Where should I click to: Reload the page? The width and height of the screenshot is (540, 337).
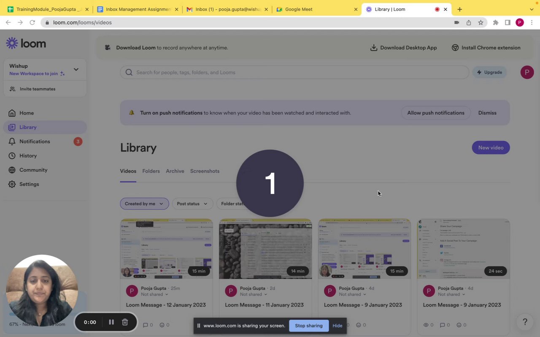coord(32,22)
